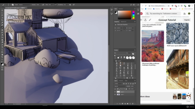Reload the page in Chrome
The image size is (195, 109).
pos(146,6)
